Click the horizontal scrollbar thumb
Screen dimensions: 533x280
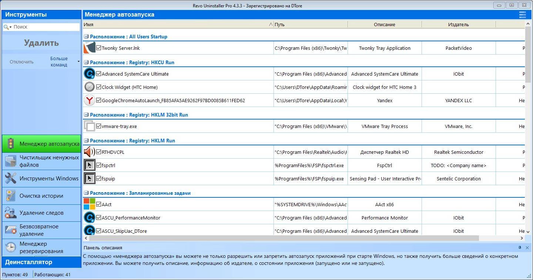coord(284,238)
